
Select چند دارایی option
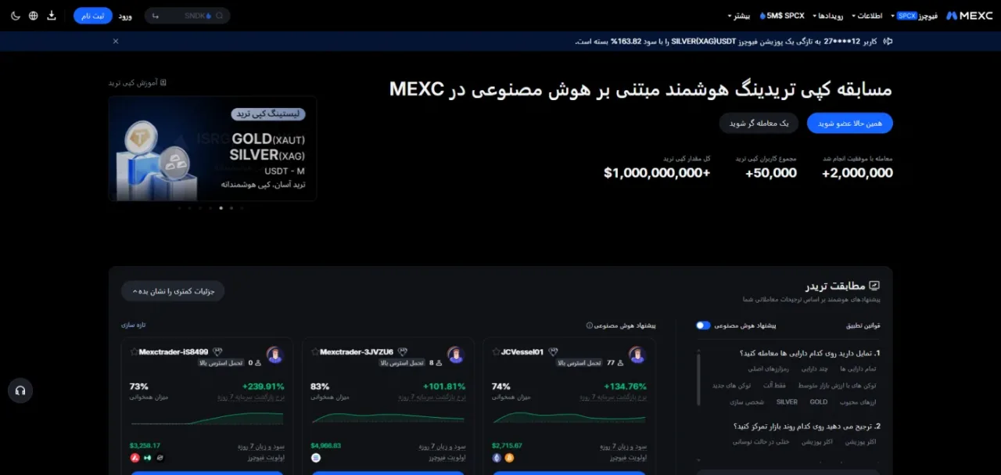coord(816,369)
